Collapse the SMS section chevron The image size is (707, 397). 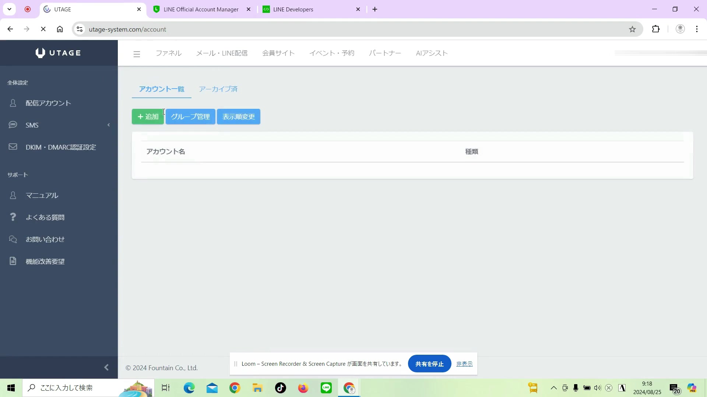pos(109,125)
